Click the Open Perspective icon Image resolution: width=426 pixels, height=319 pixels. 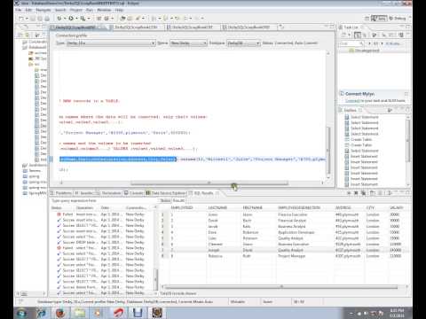[367, 19]
